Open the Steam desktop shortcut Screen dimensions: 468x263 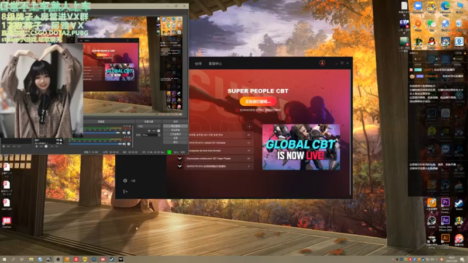click(459, 203)
